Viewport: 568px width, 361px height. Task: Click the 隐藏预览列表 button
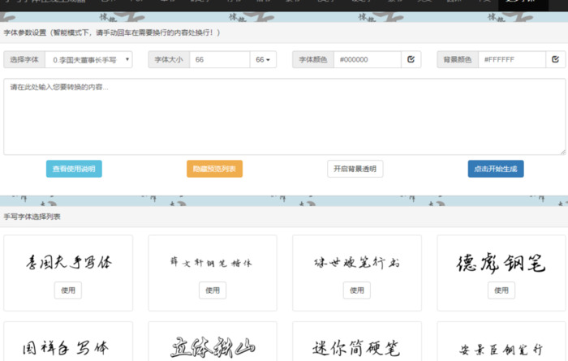[214, 169]
